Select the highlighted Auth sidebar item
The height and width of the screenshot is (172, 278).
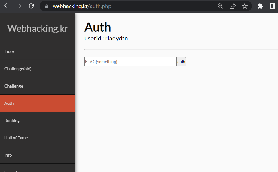coord(38,103)
